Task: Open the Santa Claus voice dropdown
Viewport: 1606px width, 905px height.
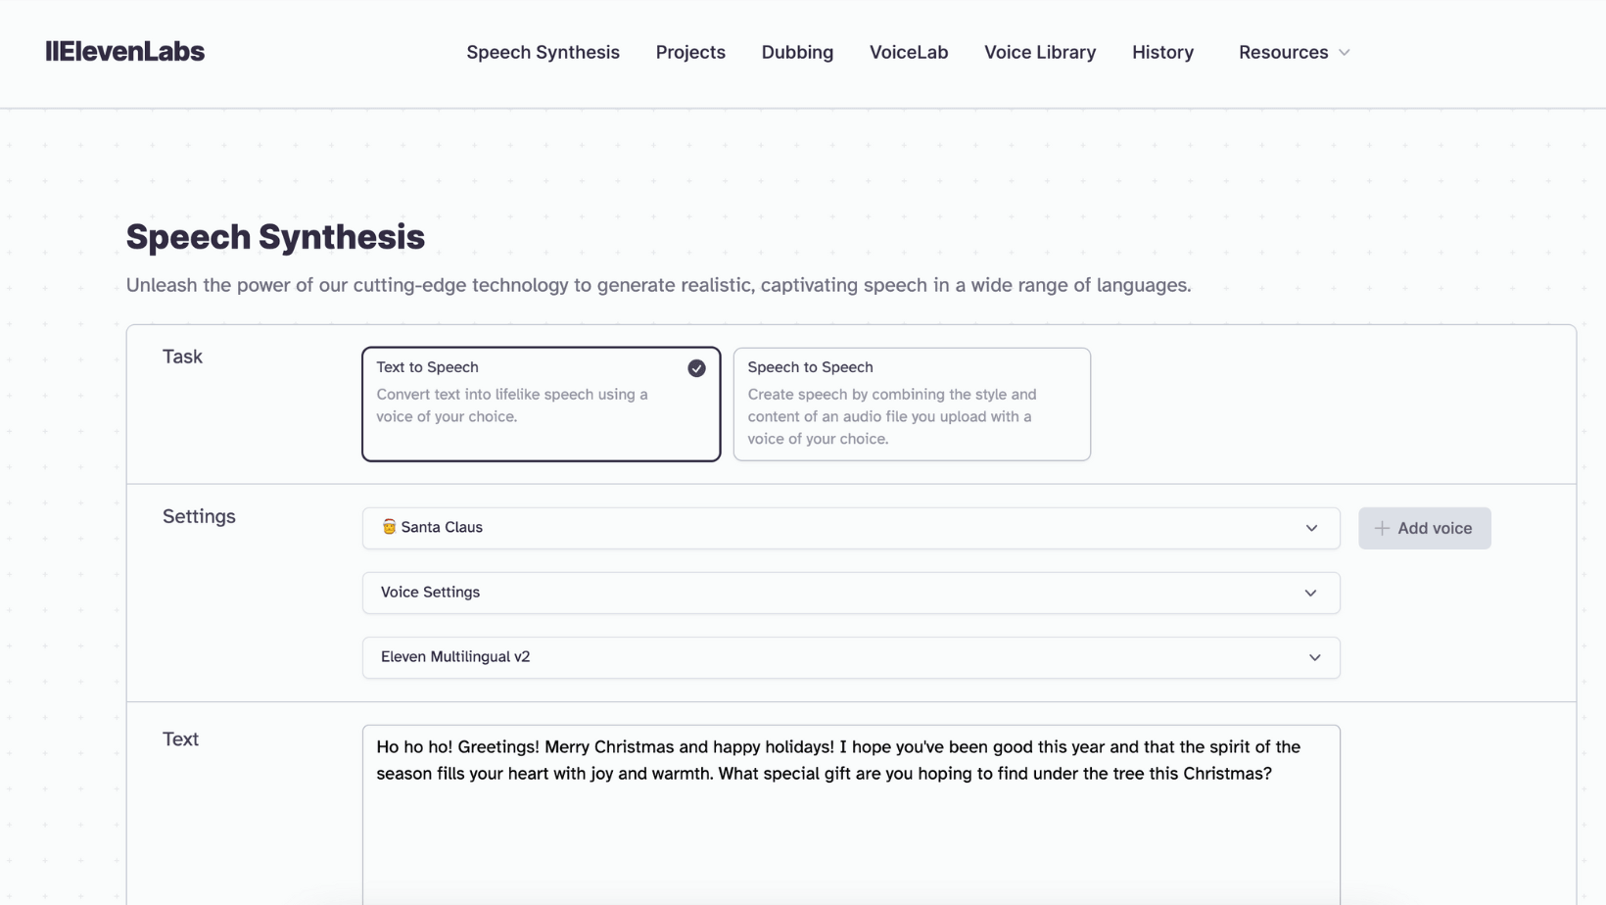Action: click(850, 528)
